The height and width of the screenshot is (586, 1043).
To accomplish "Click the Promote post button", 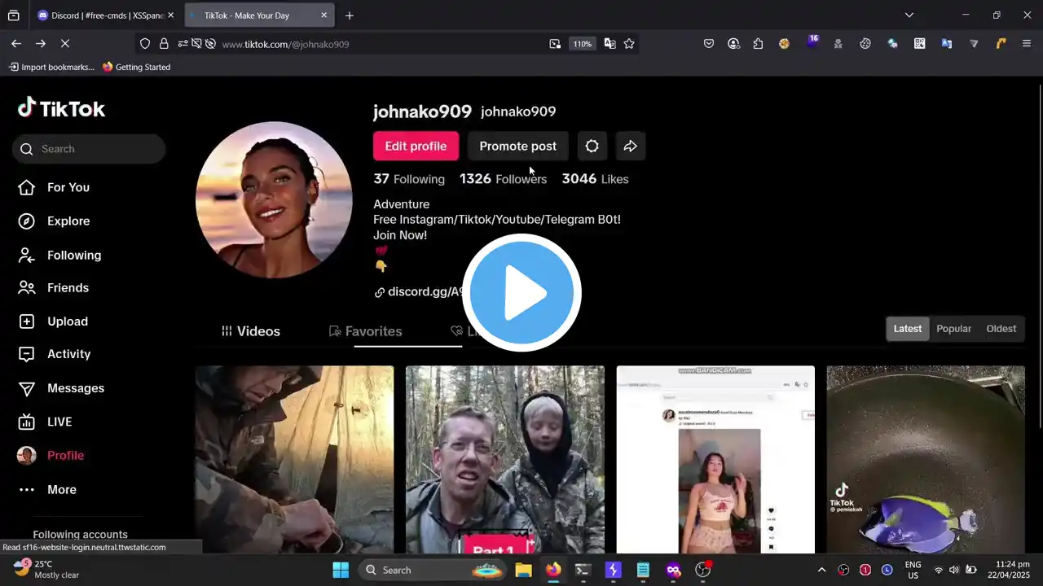I will pos(517,146).
